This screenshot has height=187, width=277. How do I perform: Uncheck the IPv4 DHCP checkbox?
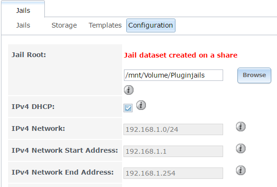(x=128, y=108)
